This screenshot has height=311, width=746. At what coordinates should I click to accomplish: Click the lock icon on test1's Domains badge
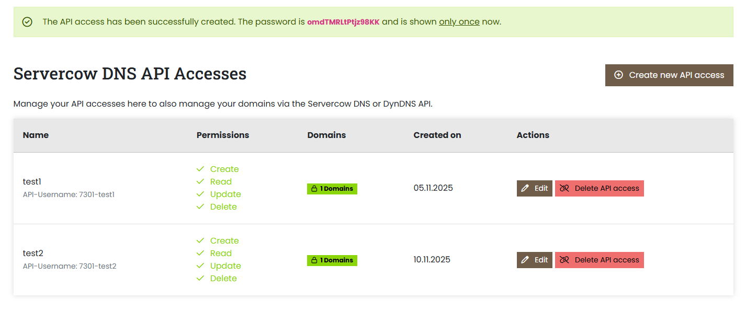tap(314, 188)
